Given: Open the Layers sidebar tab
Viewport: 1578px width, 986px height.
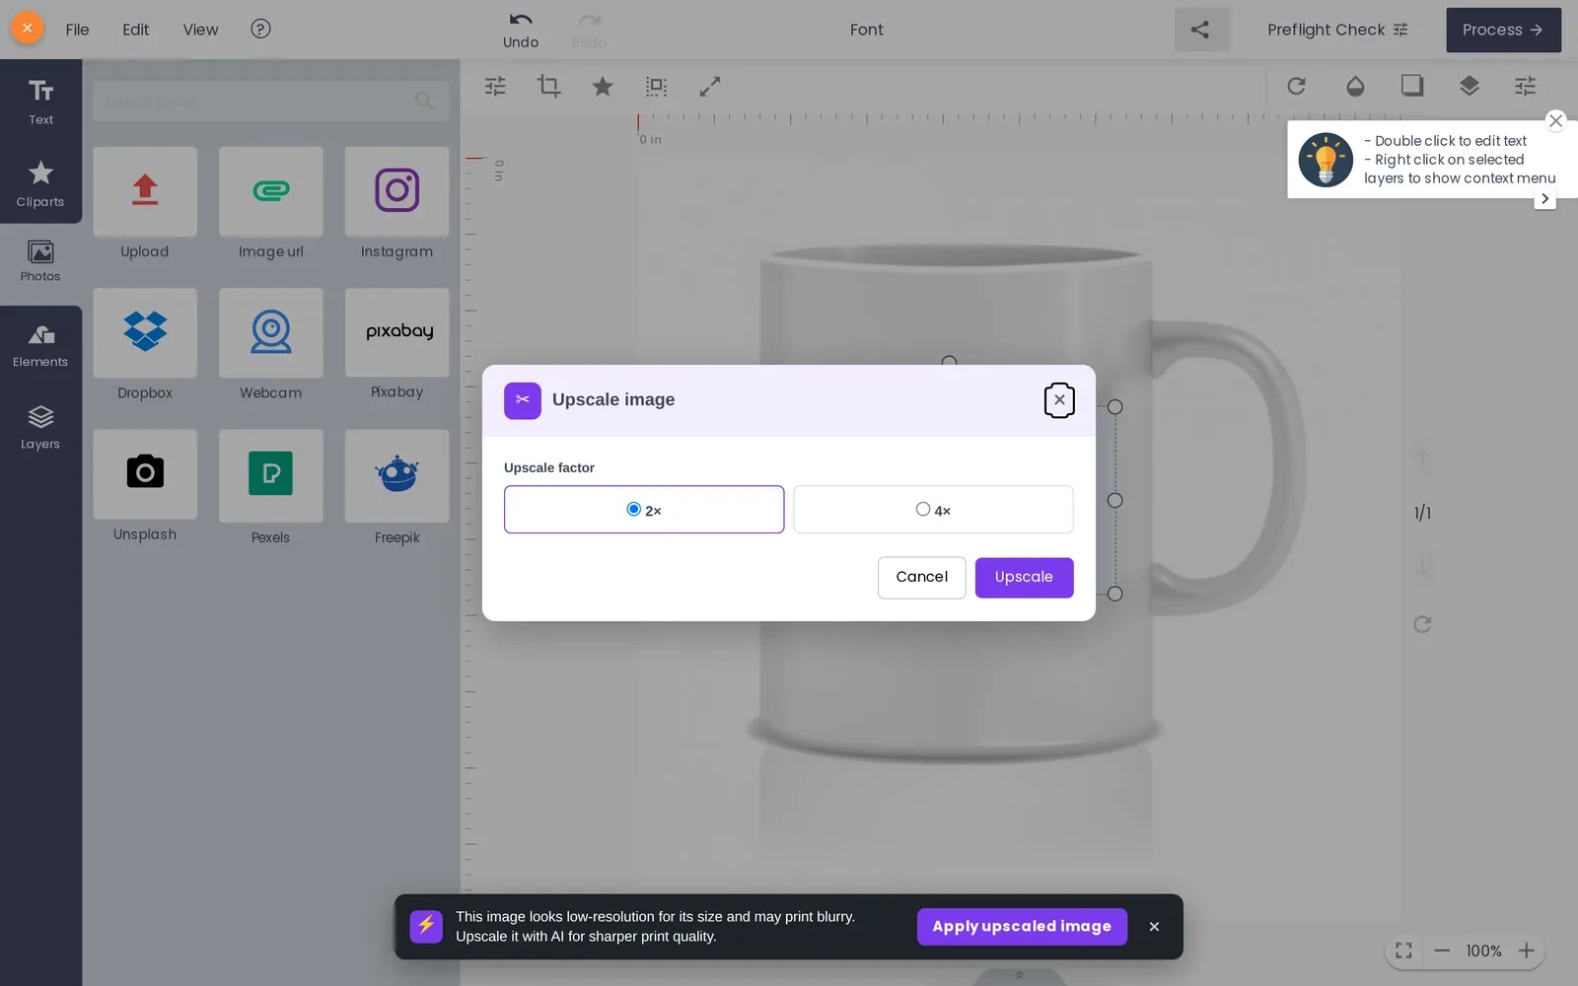Looking at the screenshot, I should pos(40,428).
